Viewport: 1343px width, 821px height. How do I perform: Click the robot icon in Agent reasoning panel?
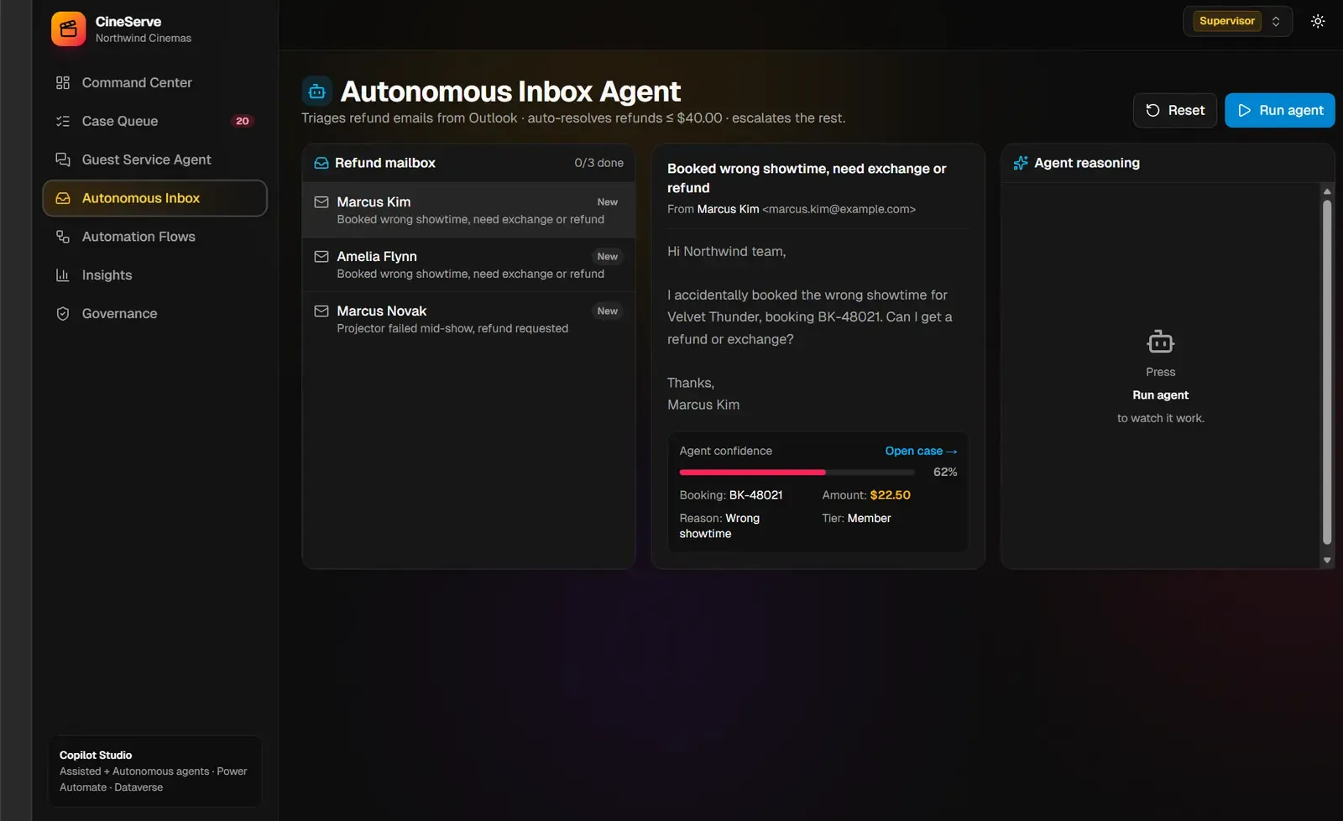1161,342
